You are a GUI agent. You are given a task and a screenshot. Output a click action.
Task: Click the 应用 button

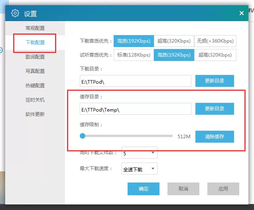(223, 189)
